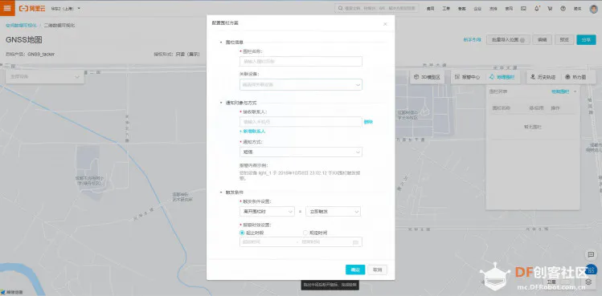Select the 固定时间 radio button

(305, 233)
